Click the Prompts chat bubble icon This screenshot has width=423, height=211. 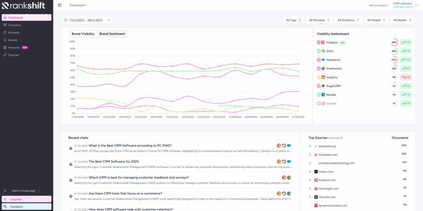pyautogui.click(x=5, y=33)
